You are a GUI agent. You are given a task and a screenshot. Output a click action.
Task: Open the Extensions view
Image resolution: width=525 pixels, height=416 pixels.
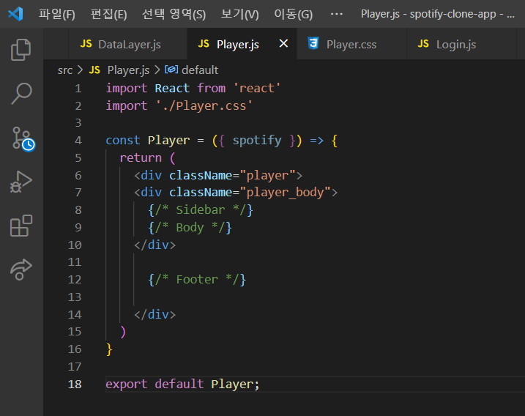[x=21, y=226]
